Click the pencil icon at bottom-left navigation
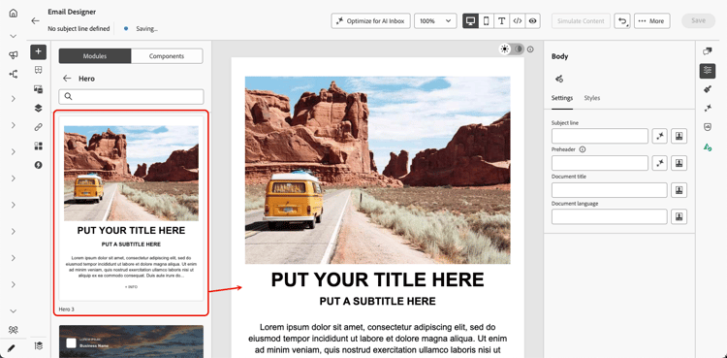 pos(12,347)
